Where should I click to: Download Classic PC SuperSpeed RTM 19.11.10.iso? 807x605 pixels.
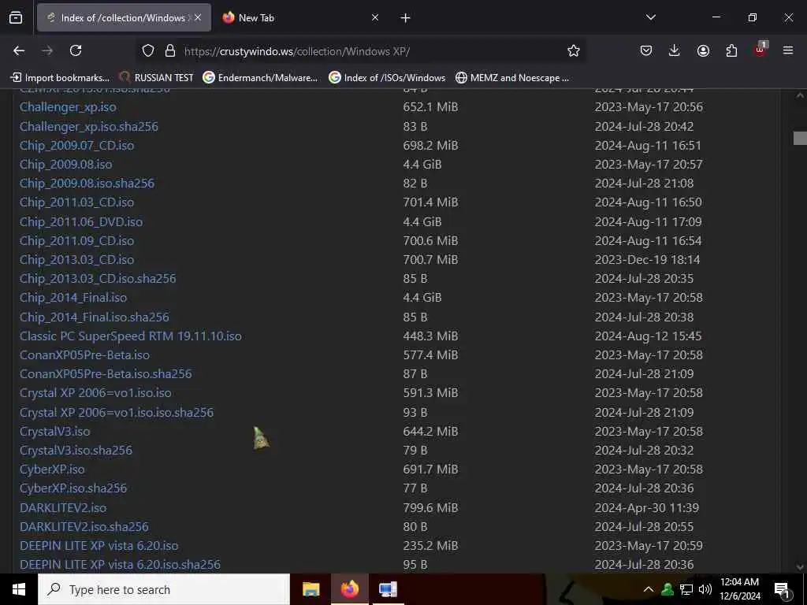tap(131, 336)
